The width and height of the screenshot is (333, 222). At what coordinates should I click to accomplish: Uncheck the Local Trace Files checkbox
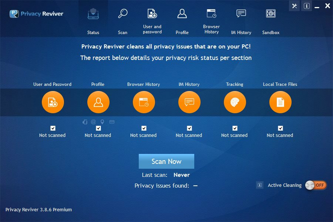(280, 128)
